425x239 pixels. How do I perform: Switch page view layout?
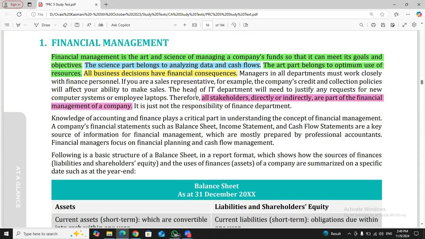pos(246,25)
